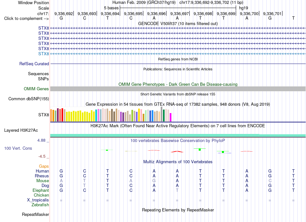This screenshot has height=222, width=306.
Task: Click the turquoise H3K27Ac signal band
Action: click(x=178, y=136)
